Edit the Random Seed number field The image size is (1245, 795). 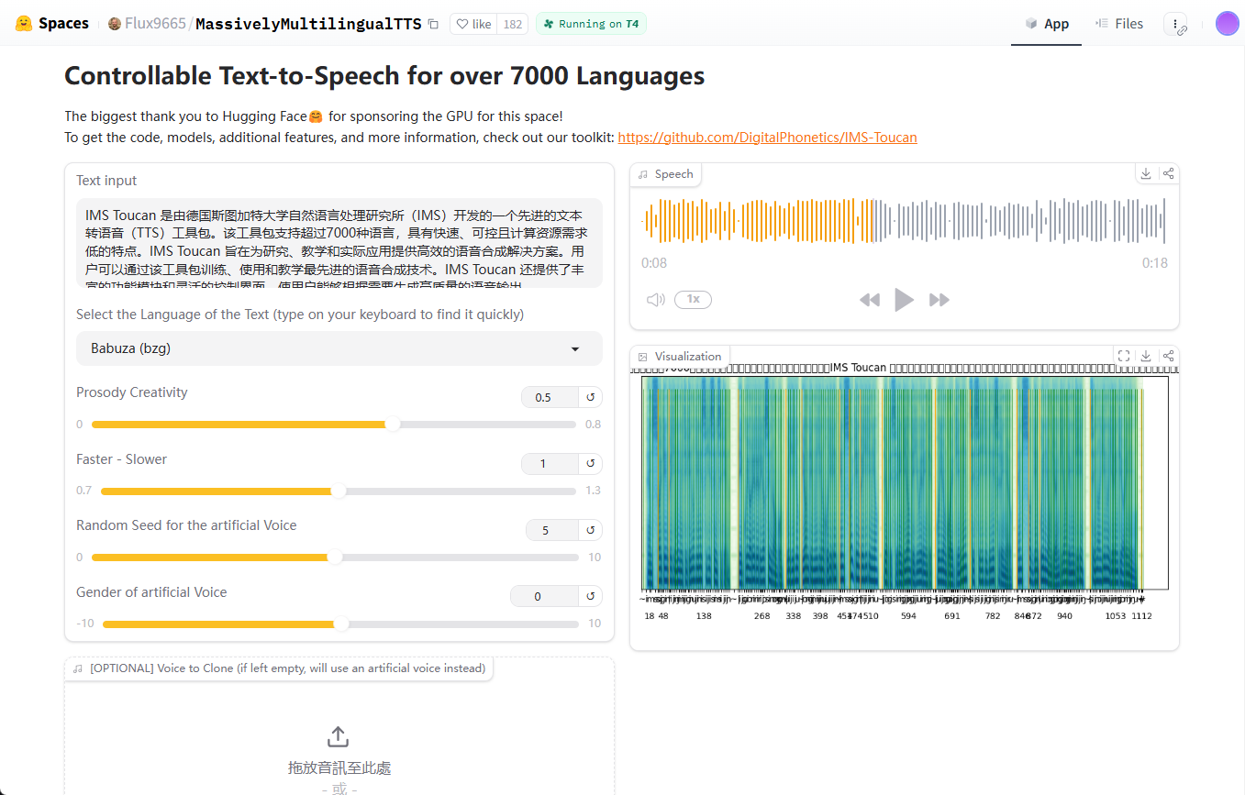coord(551,530)
